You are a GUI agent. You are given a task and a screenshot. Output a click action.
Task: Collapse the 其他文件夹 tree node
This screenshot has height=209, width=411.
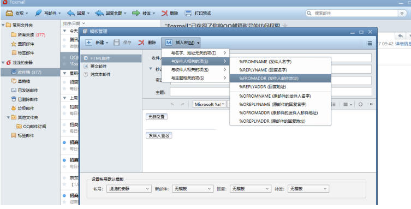tap(8, 117)
